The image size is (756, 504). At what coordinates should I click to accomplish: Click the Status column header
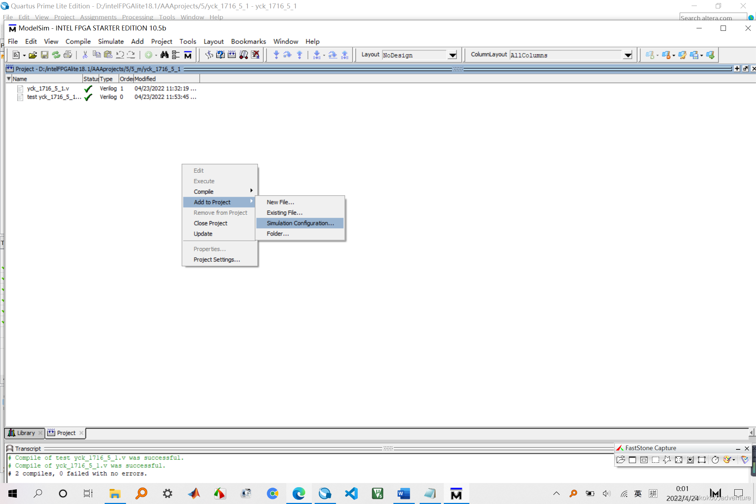[x=91, y=79]
